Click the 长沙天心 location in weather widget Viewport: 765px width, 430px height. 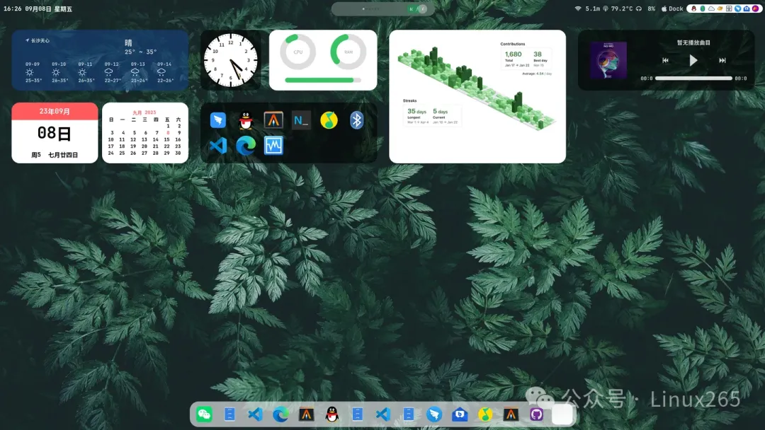38,40
